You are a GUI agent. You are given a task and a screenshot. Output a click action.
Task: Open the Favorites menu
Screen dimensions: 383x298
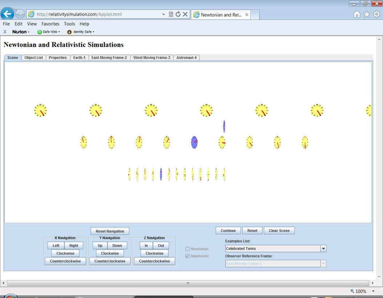point(50,24)
